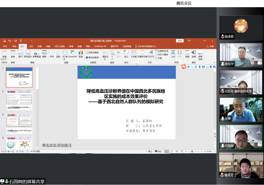Insert a 图表 chart from the ribbon
The image size is (264, 185).
click(81, 54)
